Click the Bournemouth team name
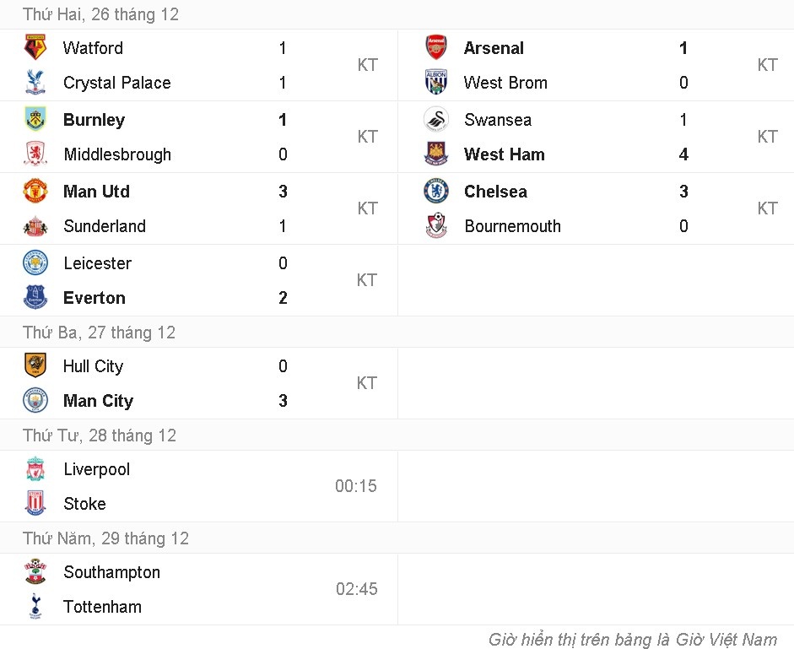 tap(512, 226)
